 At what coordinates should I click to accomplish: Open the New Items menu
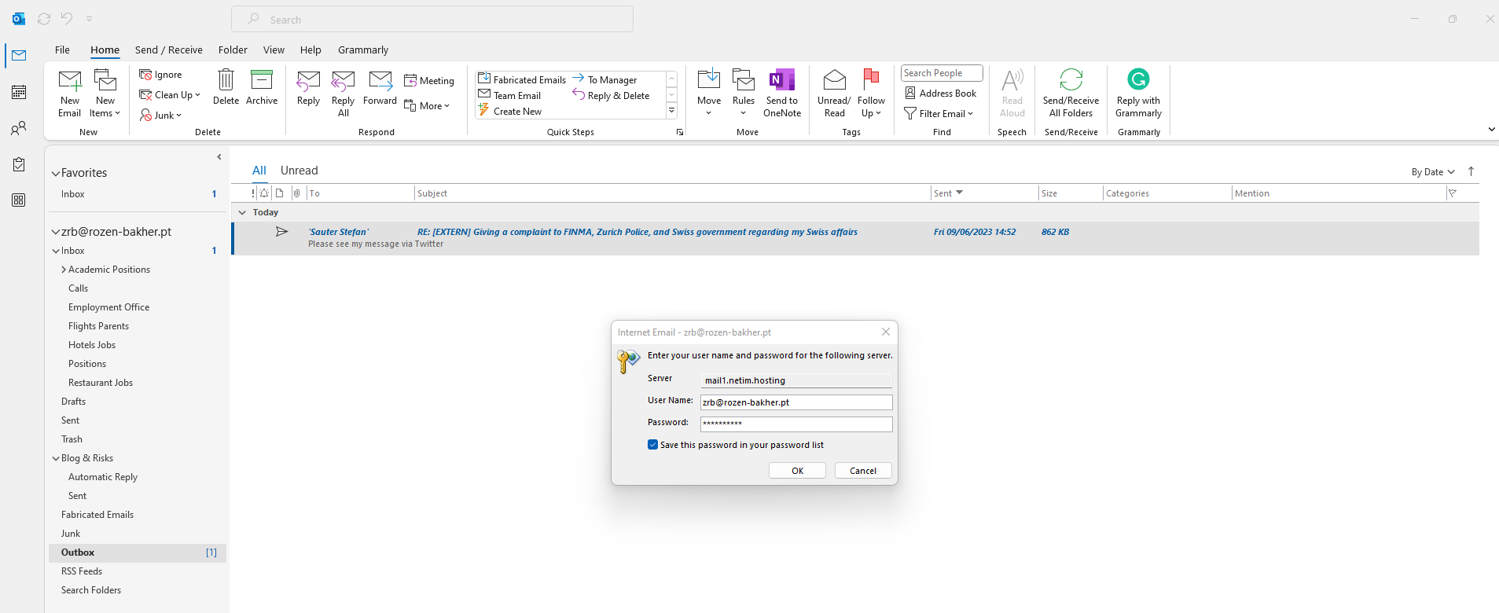[105, 93]
